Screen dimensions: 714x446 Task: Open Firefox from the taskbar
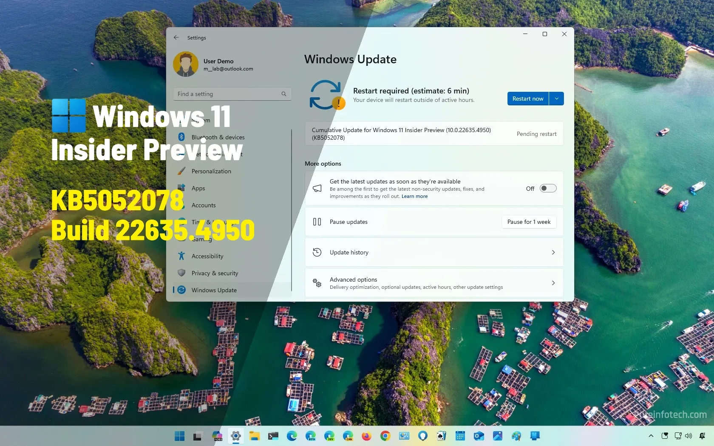tap(367, 436)
